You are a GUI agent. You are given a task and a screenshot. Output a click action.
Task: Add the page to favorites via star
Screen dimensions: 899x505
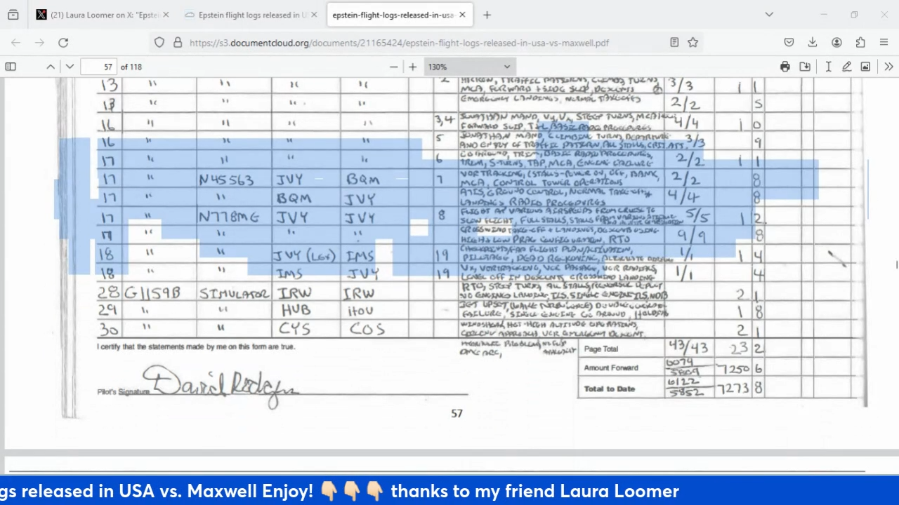tap(693, 43)
